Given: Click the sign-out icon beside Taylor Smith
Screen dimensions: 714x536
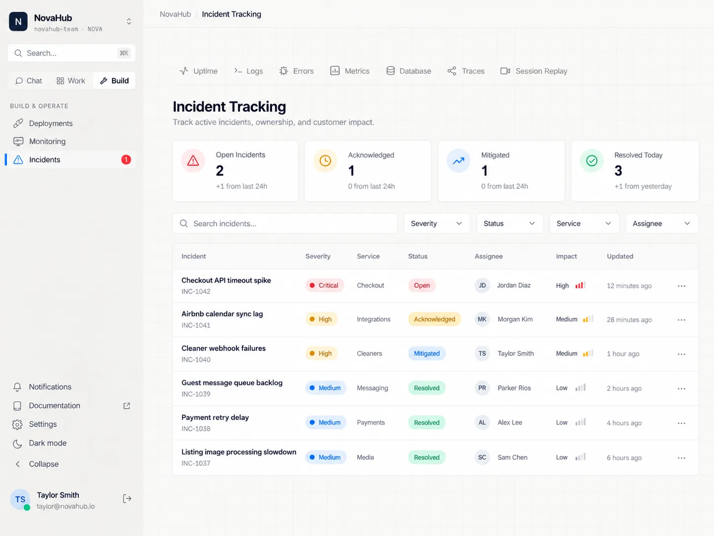Looking at the screenshot, I should [127, 498].
